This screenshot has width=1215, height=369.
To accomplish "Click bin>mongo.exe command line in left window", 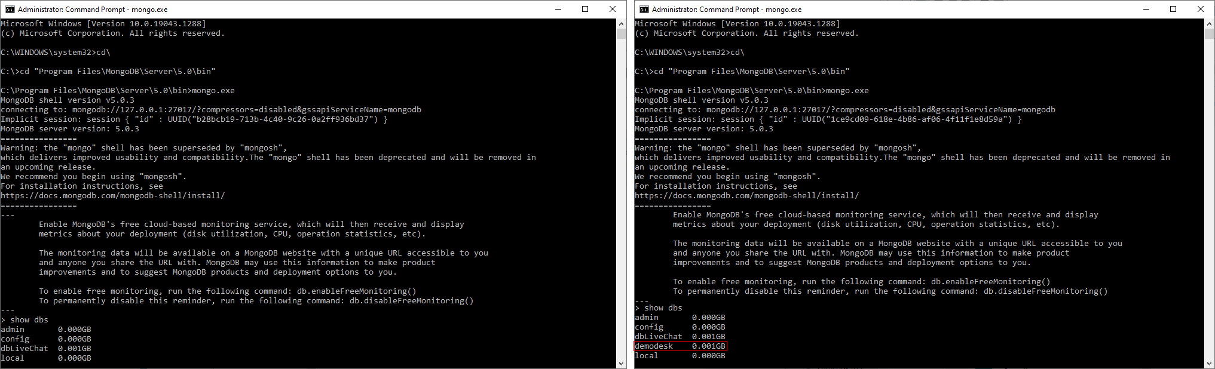I will (118, 91).
